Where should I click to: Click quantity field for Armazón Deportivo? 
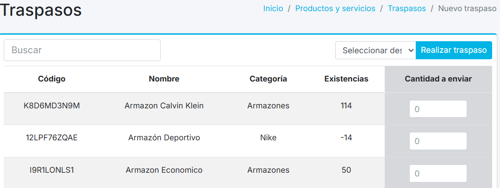(438, 141)
